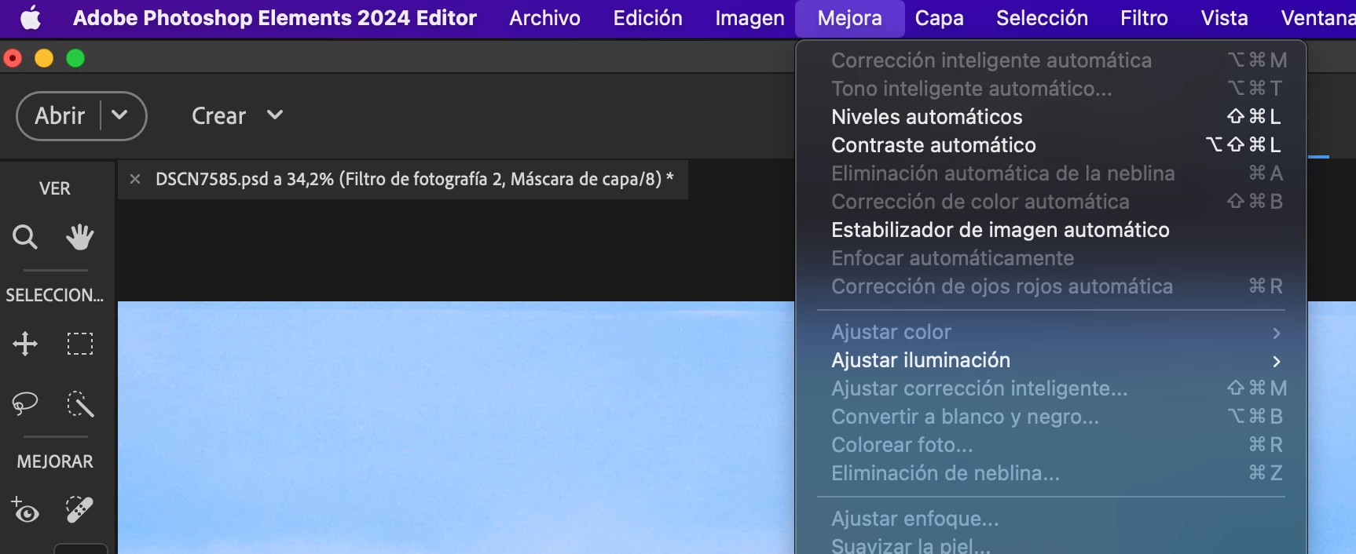The image size is (1356, 554).
Task: Click Convertir a blanco y negro
Action: 1051,417
